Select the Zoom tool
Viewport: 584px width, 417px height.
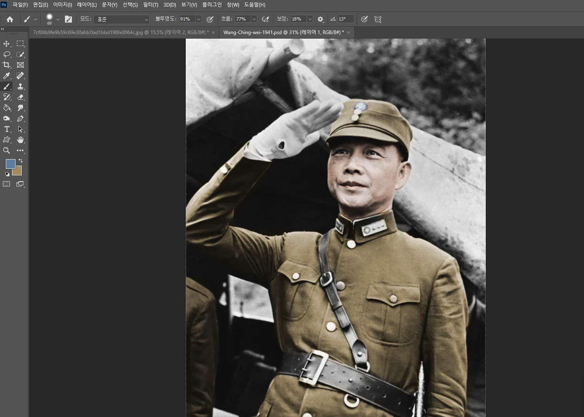tap(7, 150)
